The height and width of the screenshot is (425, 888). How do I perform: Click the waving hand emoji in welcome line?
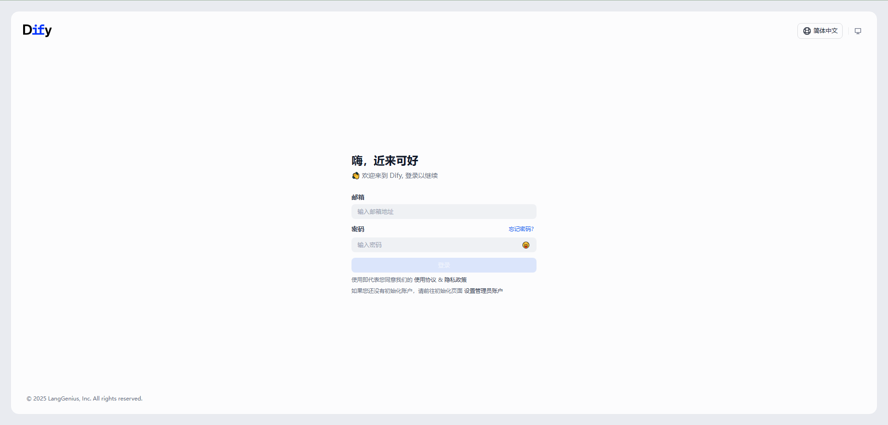pyautogui.click(x=356, y=176)
